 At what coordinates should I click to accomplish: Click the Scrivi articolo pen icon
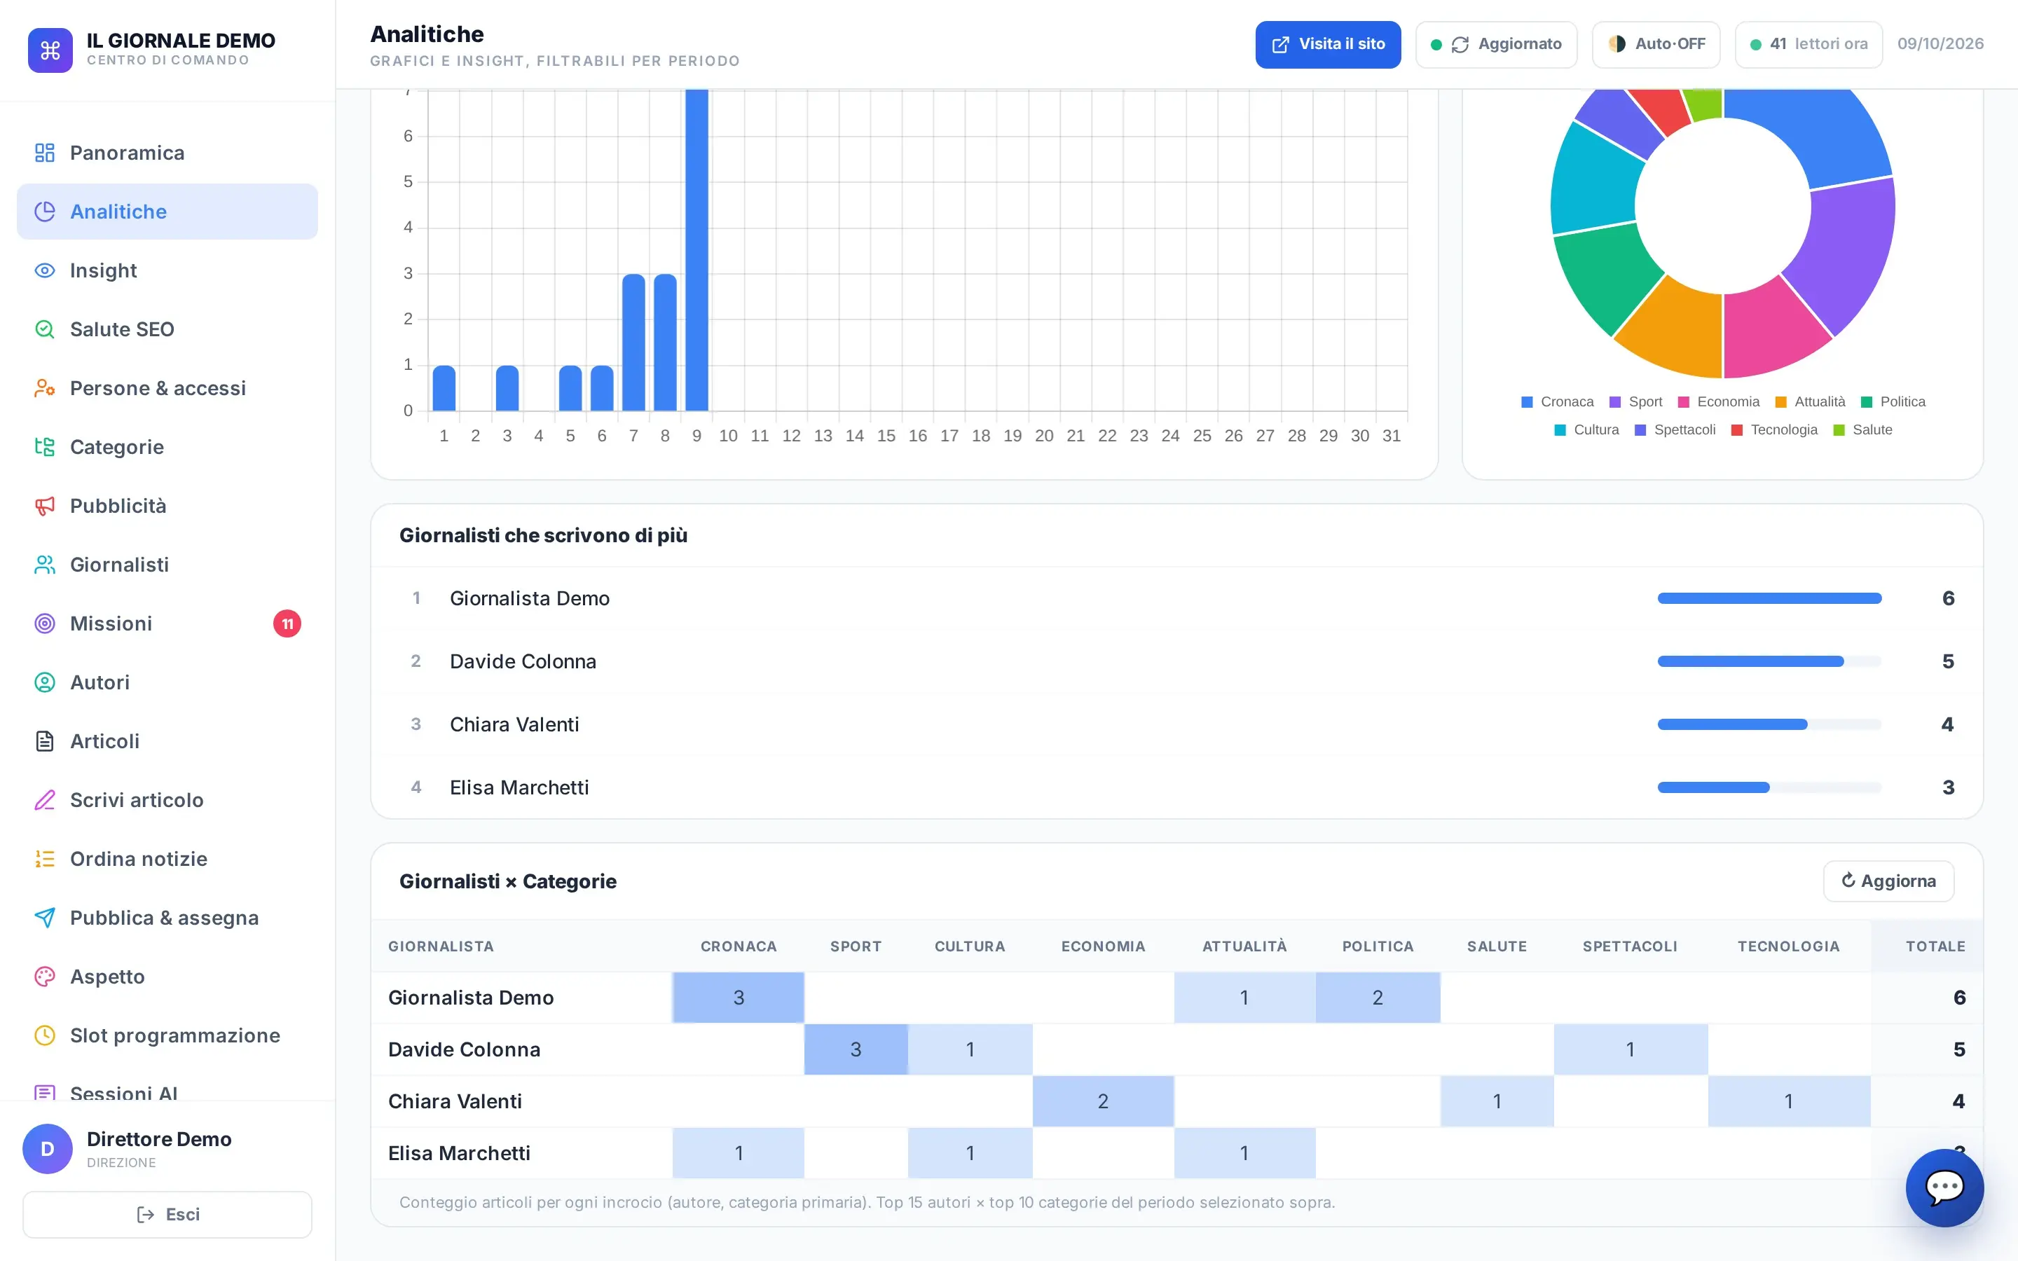44,800
